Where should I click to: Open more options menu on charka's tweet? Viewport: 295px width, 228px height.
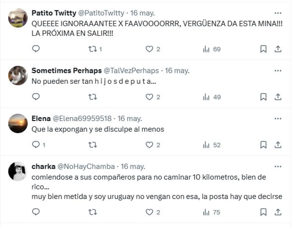coord(278,166)
